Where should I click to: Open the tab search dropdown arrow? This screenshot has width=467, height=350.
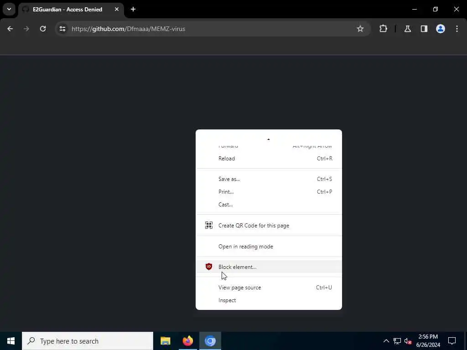[9, 9]
